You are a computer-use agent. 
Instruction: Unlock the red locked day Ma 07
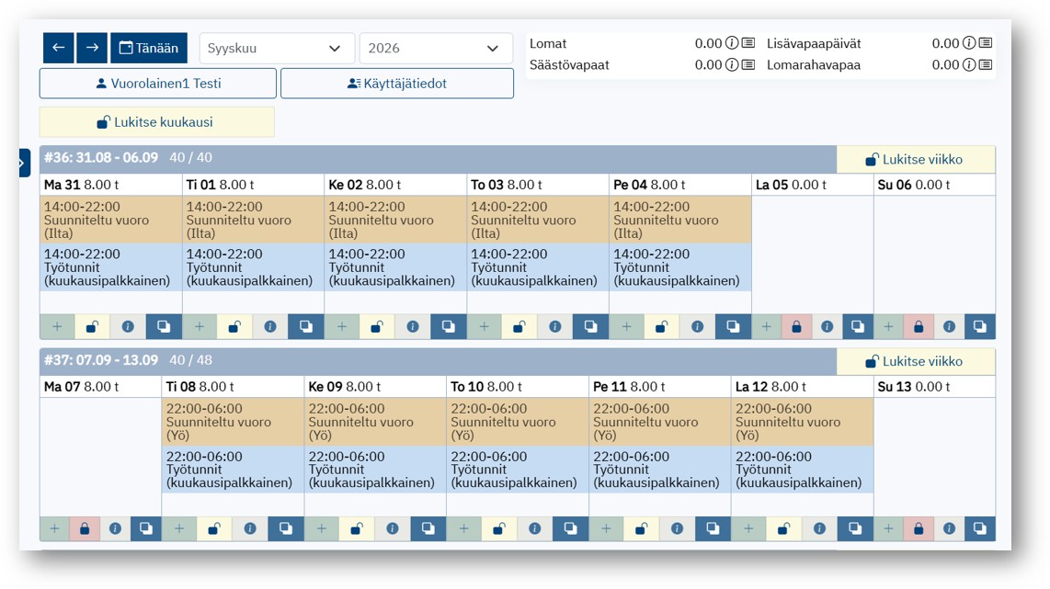tap(85, 528)
